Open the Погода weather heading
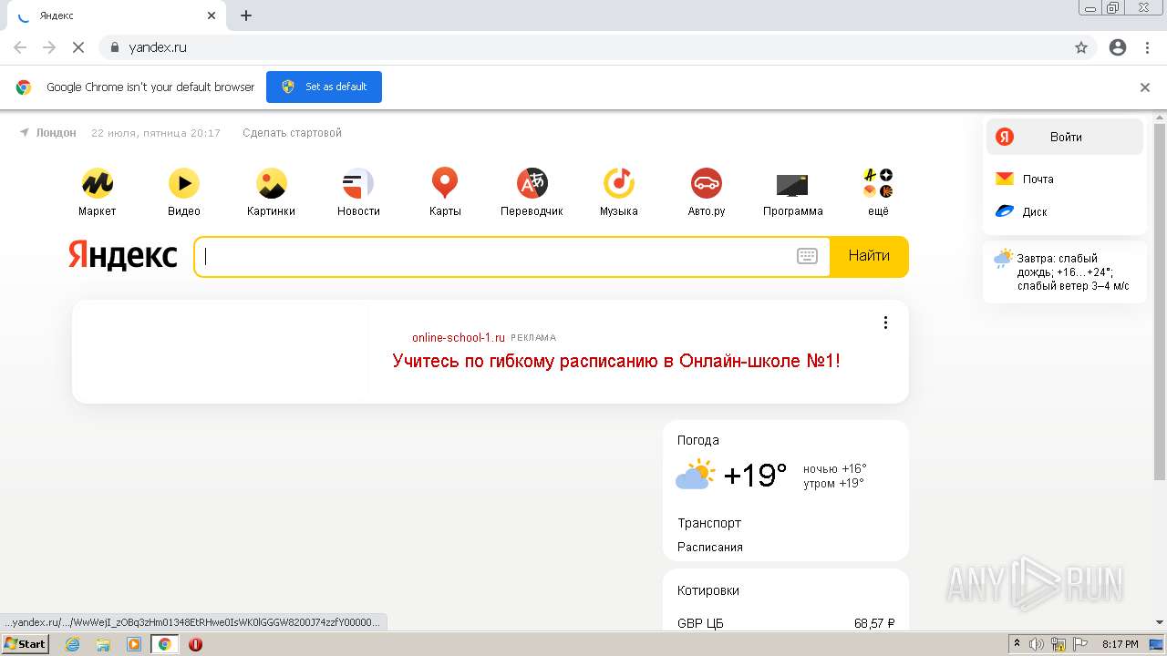 [x=698, y=440]
